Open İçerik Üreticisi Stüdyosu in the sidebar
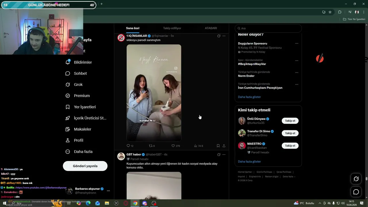Viewport: 368px width, 207px height. coord(86,118)
